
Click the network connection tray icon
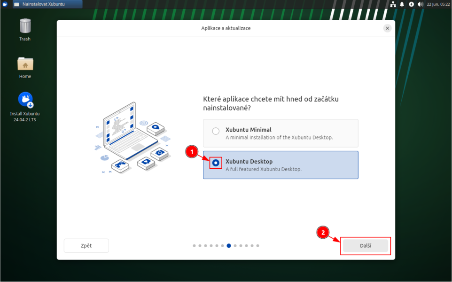(x=393, y=4)
